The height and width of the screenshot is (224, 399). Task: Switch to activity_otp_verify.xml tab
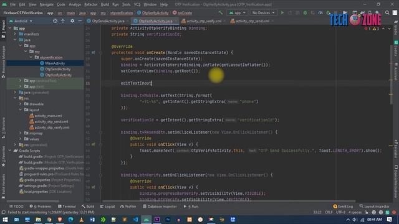click(x=204, y=21)
